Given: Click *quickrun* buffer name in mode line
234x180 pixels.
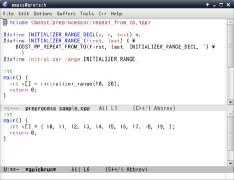Looking at the screenshot, I should click(x=41, y=169).
